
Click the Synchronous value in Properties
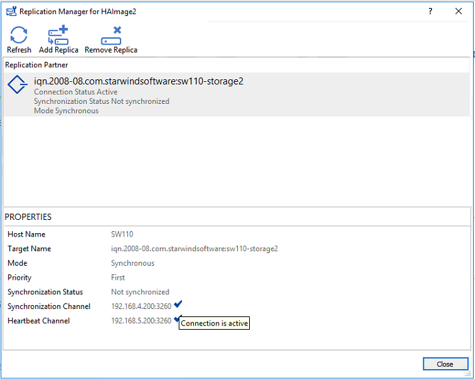click(133, 263)
